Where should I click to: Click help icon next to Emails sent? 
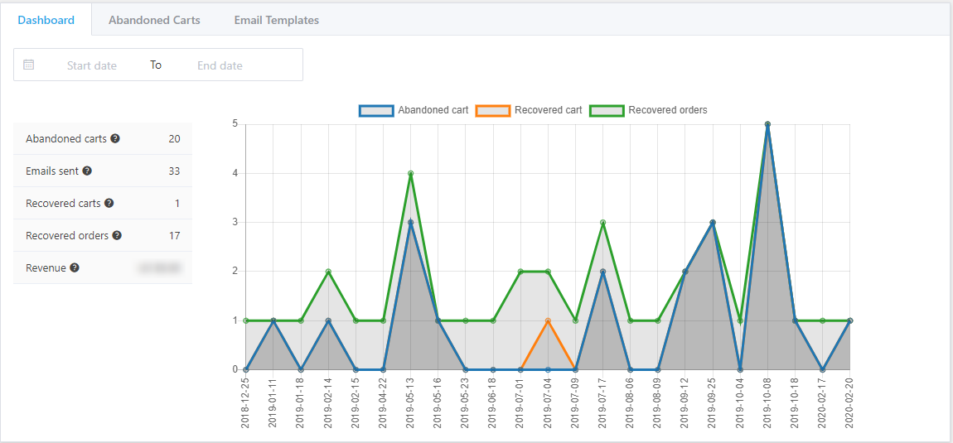(87, 171)
